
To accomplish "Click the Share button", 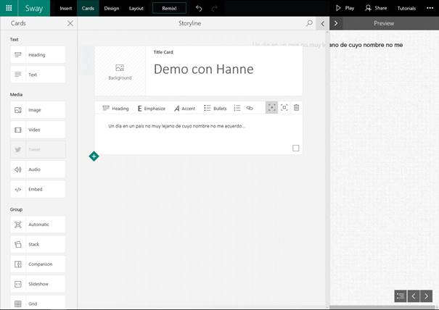I will tap(376, 8).
